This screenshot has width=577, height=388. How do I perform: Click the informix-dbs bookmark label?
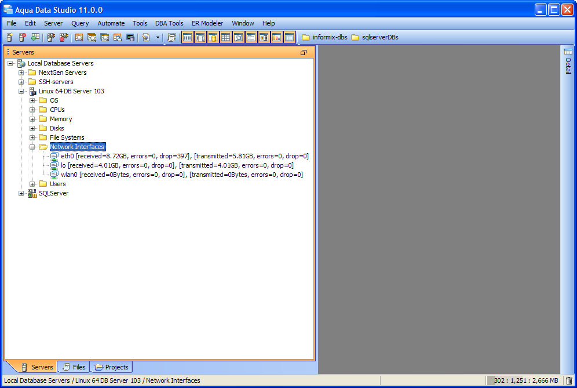click(330, 37)
